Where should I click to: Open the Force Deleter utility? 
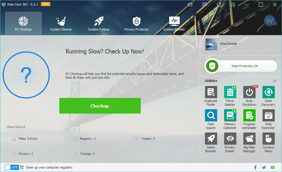tap(230, 96)
